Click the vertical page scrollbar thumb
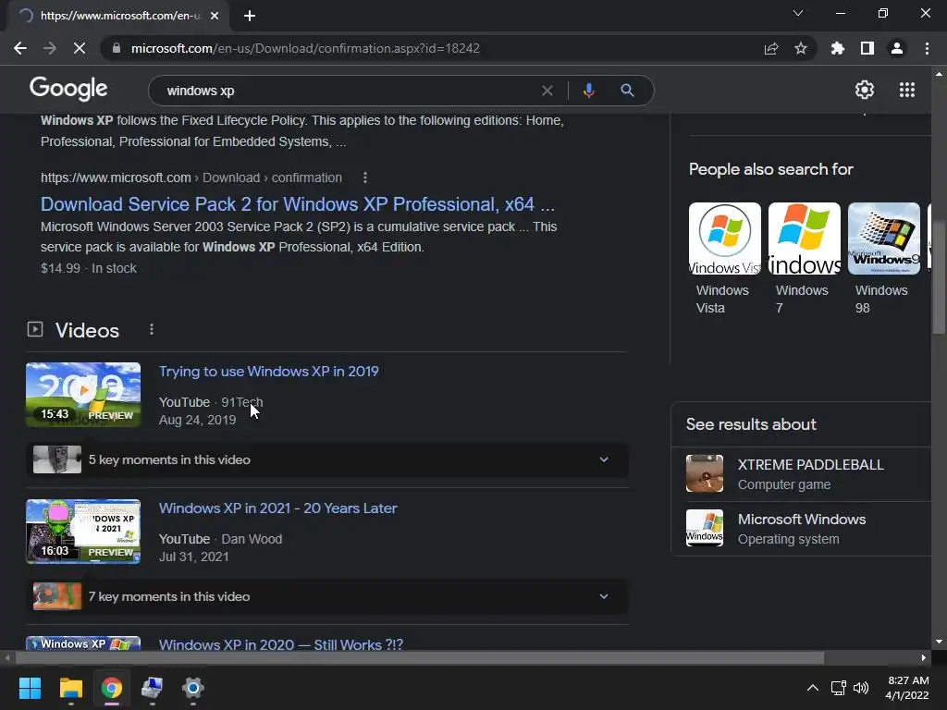 [938, 277]
